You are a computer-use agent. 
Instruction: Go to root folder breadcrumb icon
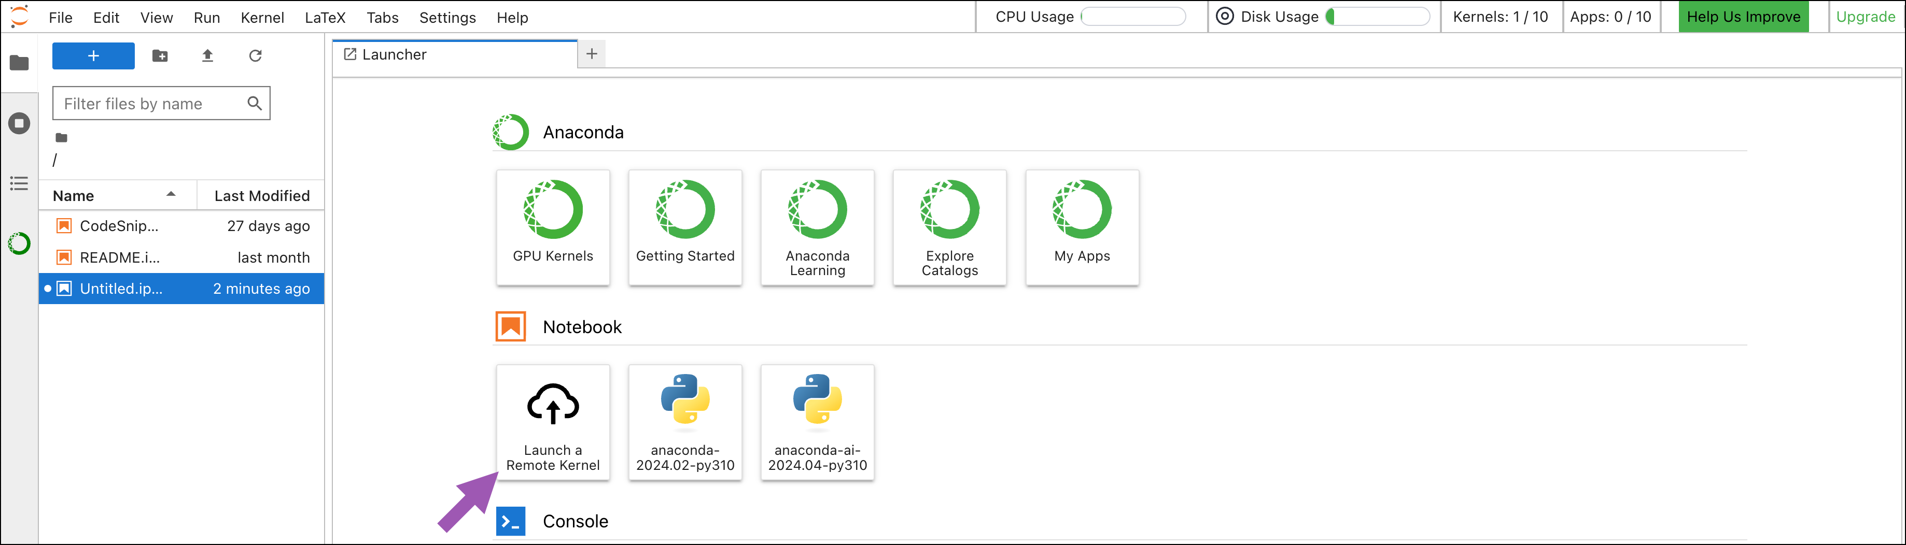[61, 138]
